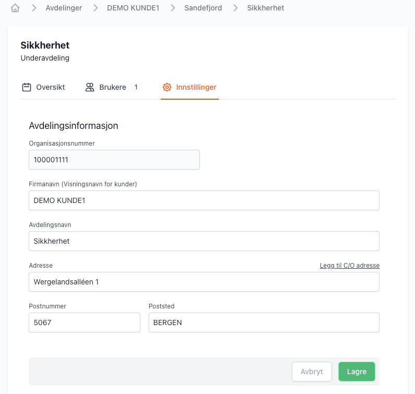Click the home icon in breadcrumb
415x394 pixels.
click(15, 8)
